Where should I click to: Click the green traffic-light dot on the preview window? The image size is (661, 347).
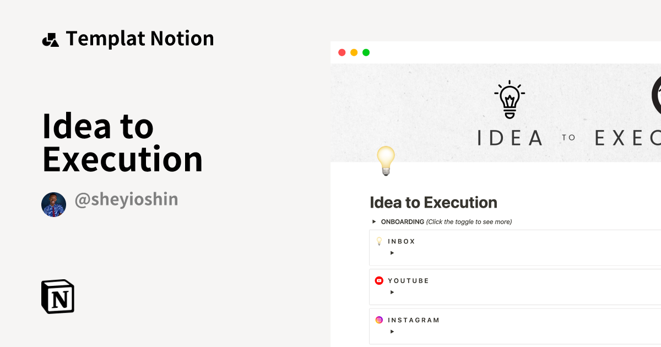(366, 52)
